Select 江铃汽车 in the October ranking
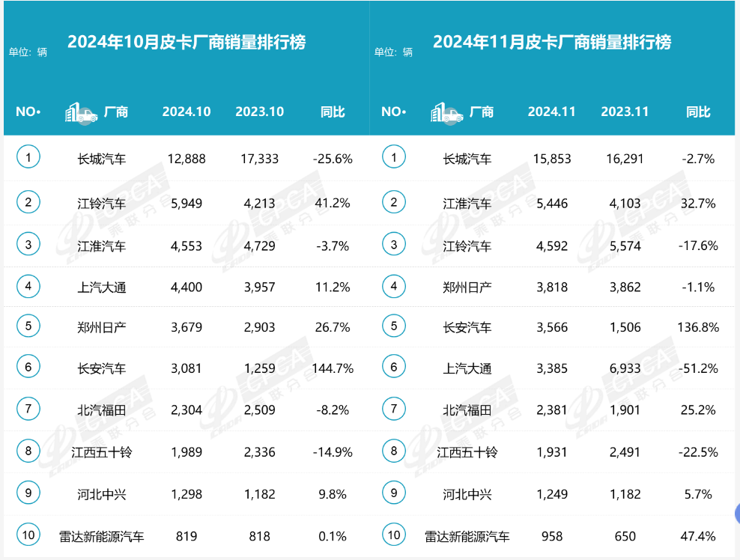 [x=101, y=204]
